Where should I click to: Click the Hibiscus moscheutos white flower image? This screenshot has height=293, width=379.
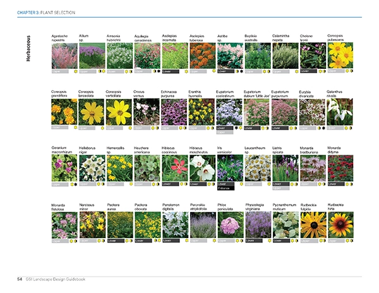coord(202,168)
